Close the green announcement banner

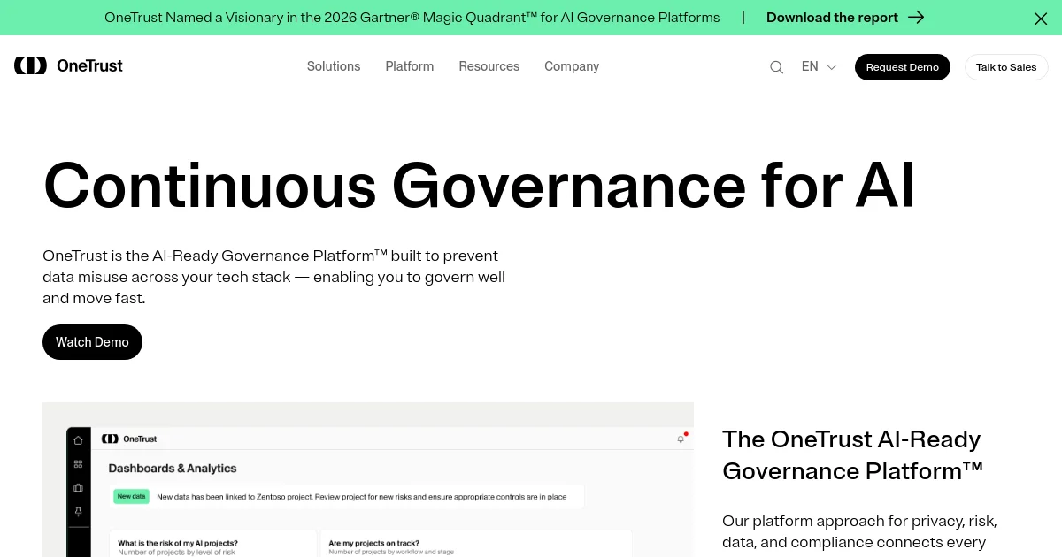click(1041, 18)
